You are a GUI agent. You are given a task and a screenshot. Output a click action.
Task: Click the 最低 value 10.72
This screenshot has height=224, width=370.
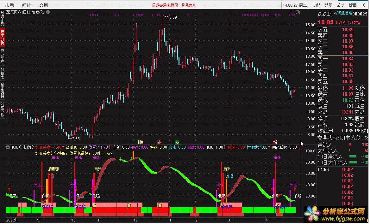348,100
